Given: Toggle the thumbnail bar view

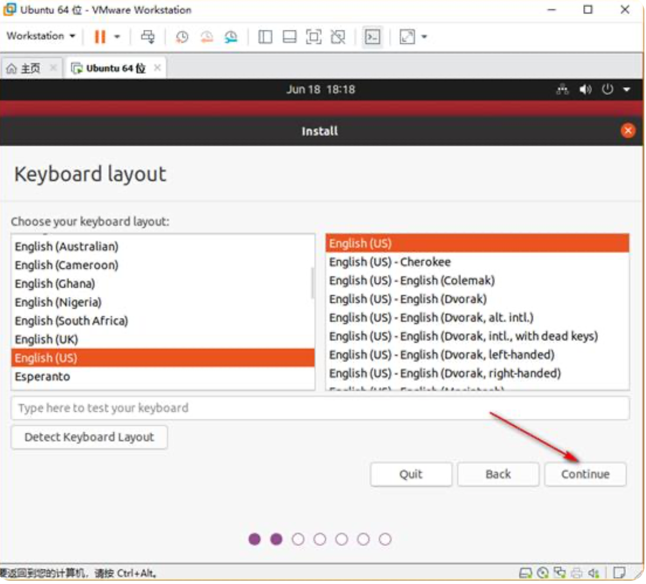Looking at the screenshot, I should pos(289,37).
